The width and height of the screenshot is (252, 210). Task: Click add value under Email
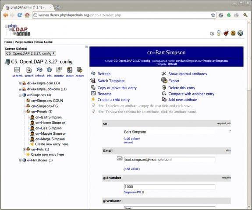pos(131,169)
